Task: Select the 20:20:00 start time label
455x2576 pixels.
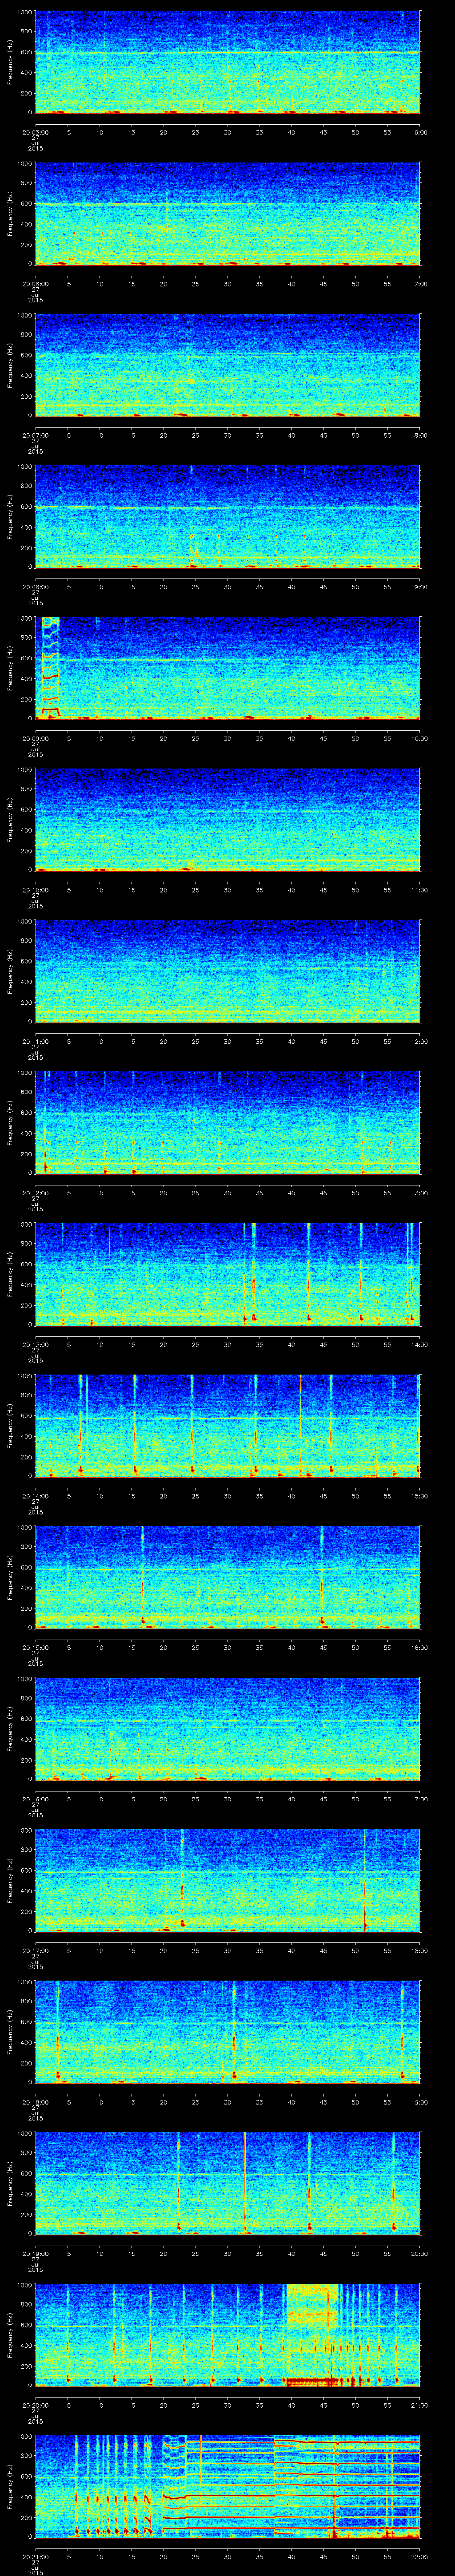Action: (x=35, y=2404)
